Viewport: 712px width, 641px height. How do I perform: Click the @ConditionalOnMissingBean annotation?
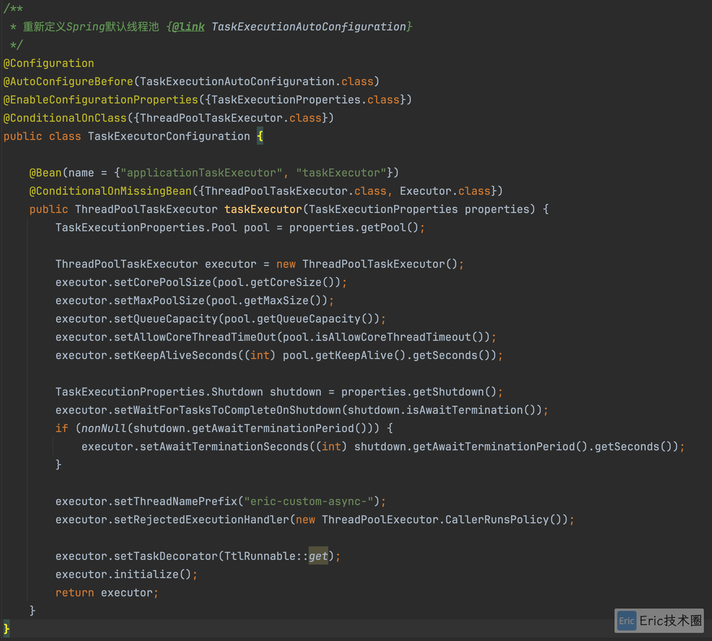point(111,191)
